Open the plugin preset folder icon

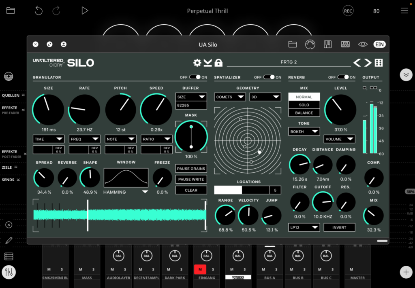[x=293, y=44]
